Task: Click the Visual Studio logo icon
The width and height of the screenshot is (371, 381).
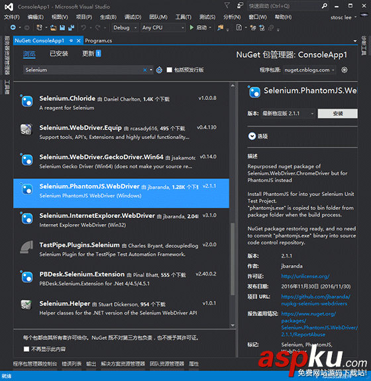Action: click(x=9, y=7)
